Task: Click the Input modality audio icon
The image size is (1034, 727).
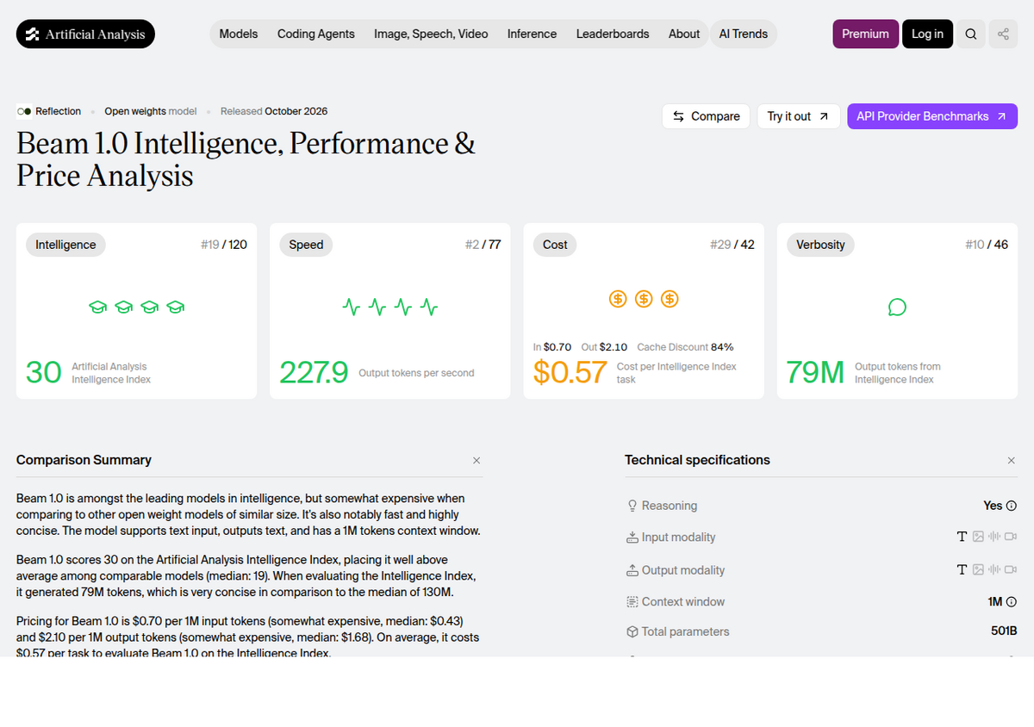Action: [994, 537]
